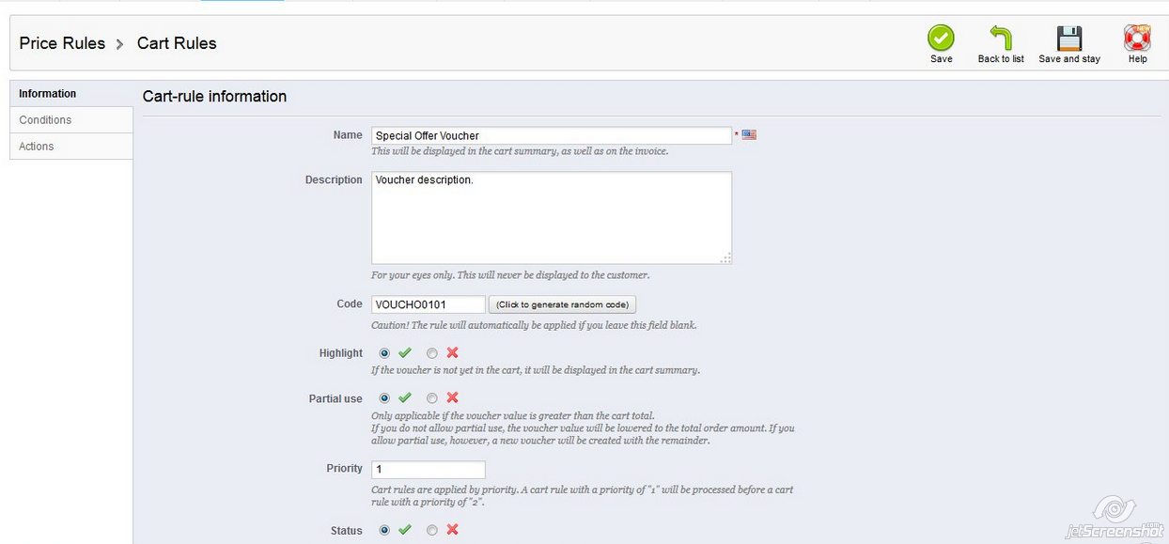The width and height of the screenshot is (1169, 544).
Task: Disable Partial use with no radio button
Action: coord(432,398)
